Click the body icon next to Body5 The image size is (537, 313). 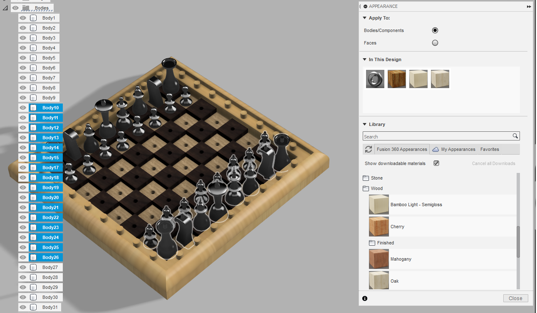click(33, 58)
